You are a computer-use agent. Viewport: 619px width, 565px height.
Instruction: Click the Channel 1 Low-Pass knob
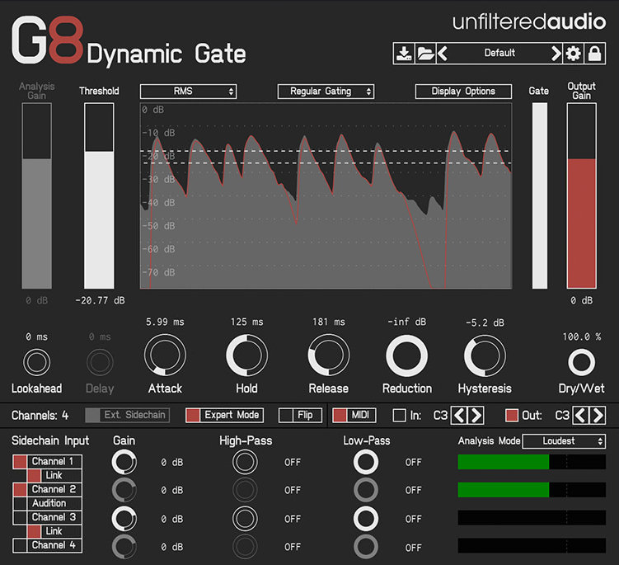[366, 462]
